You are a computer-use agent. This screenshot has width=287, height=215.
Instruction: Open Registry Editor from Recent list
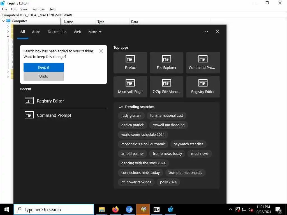63,101
